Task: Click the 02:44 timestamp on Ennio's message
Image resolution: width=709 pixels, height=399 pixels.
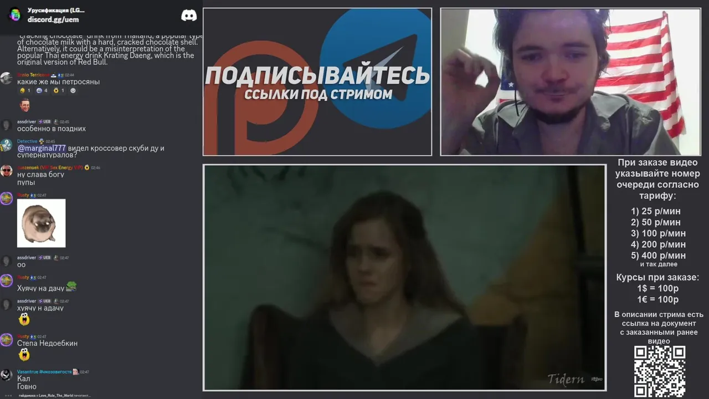Action: click(x=69, y=75)
